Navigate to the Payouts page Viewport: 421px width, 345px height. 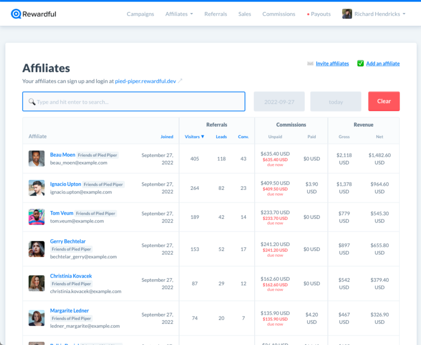320,14
